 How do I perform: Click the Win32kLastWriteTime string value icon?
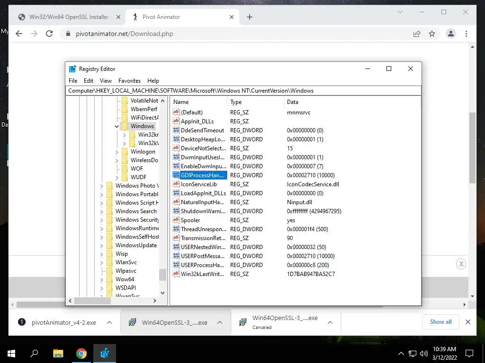coord(176,274)
